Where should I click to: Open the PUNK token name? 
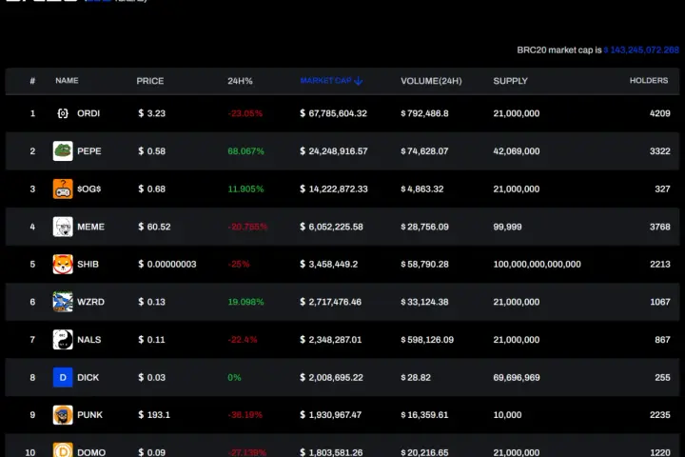[90, 415]
